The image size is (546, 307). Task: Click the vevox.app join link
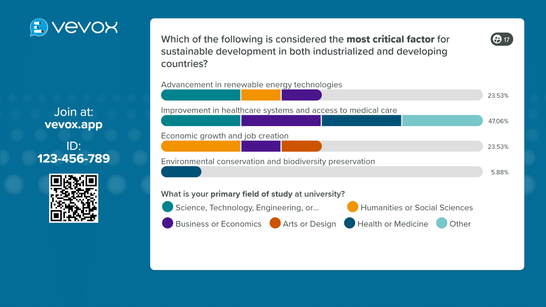coord(74,125)
